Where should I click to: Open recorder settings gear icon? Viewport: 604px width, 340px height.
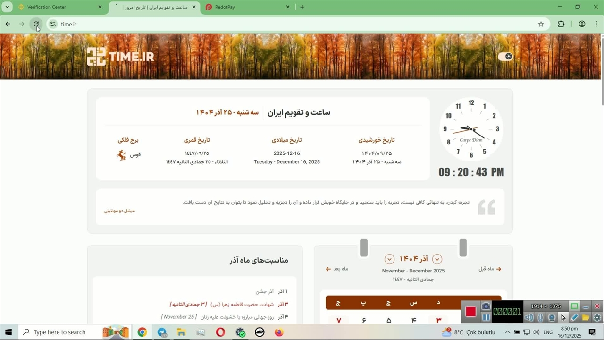597,318
